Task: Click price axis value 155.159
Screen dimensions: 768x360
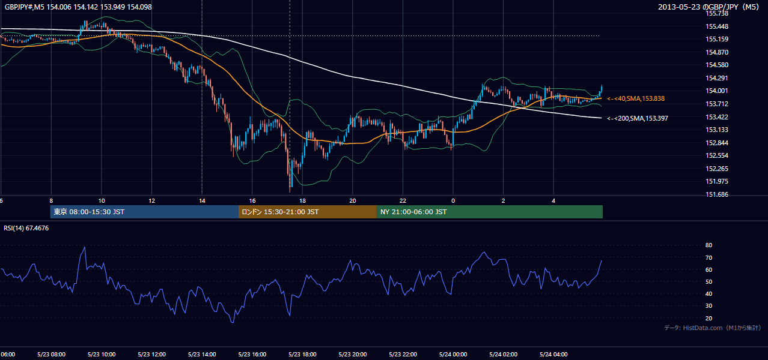Action: 716,39
